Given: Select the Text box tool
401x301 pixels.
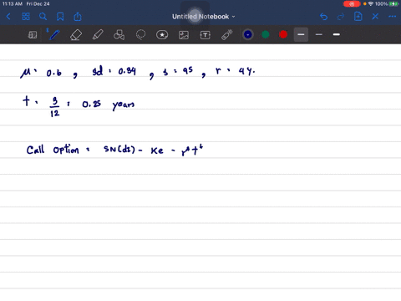Looking at the screenshot, I should tap(206, 35).
